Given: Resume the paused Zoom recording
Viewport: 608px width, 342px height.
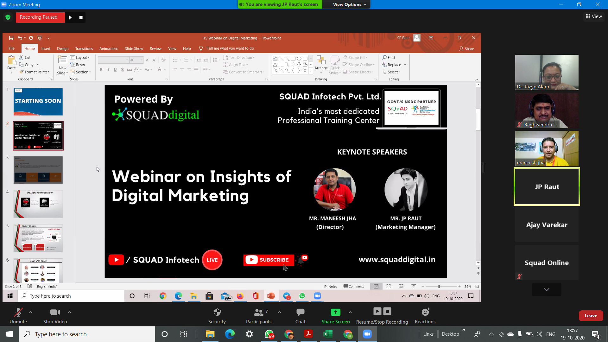Looking at the screenshot, I should tap(377, 311).
